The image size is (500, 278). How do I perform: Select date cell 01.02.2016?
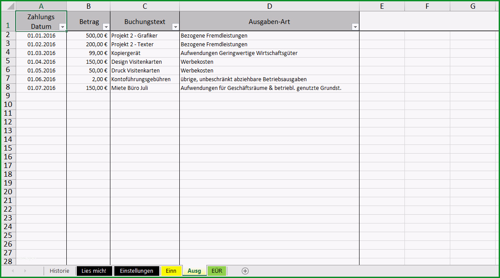click(x=41, y=45)
